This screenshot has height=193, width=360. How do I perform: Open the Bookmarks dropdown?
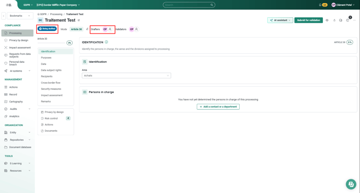[x=20, y=16]
